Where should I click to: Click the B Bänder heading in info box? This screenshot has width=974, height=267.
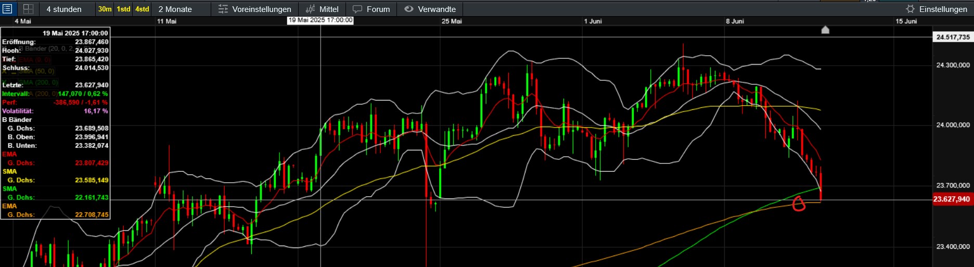[17, 120]
